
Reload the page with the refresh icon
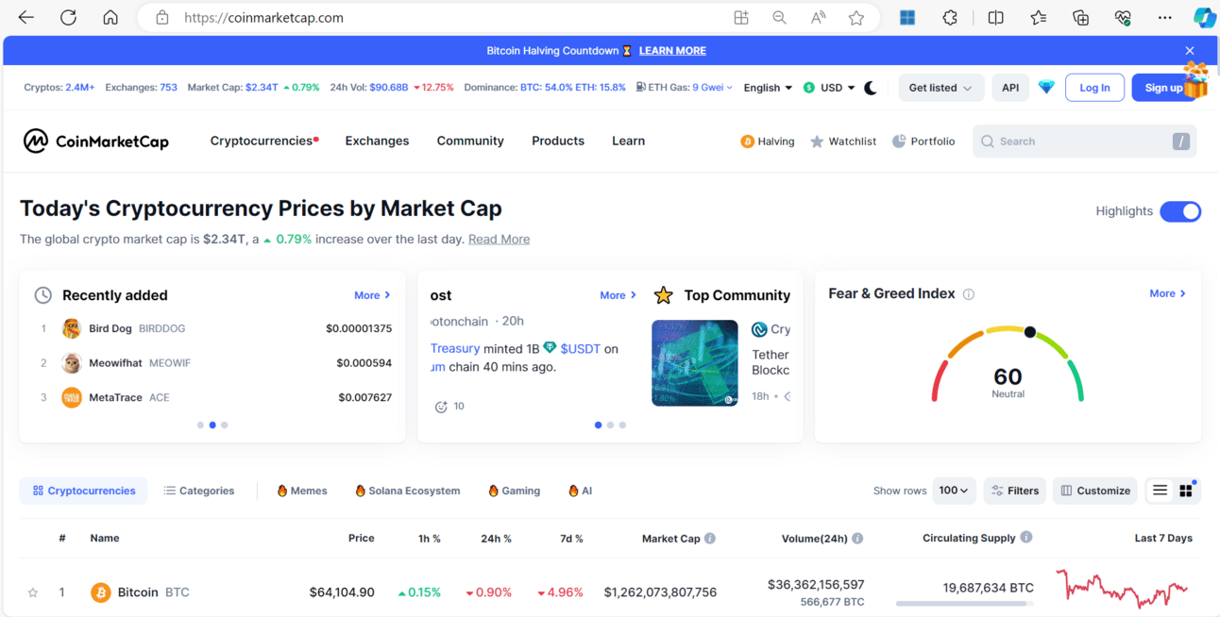(68, 18)
